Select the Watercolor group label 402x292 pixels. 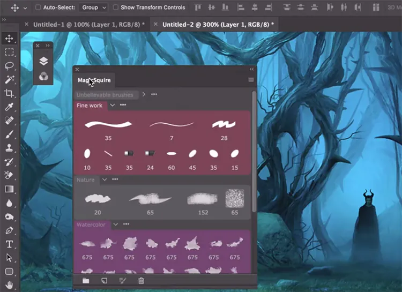[91, 225]
